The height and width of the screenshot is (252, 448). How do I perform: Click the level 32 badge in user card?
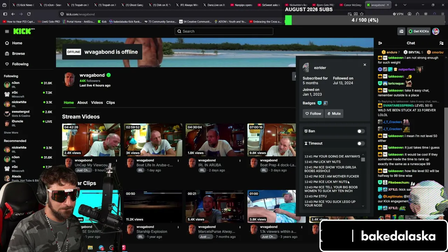pyautogui.click(x=319, y=103)
